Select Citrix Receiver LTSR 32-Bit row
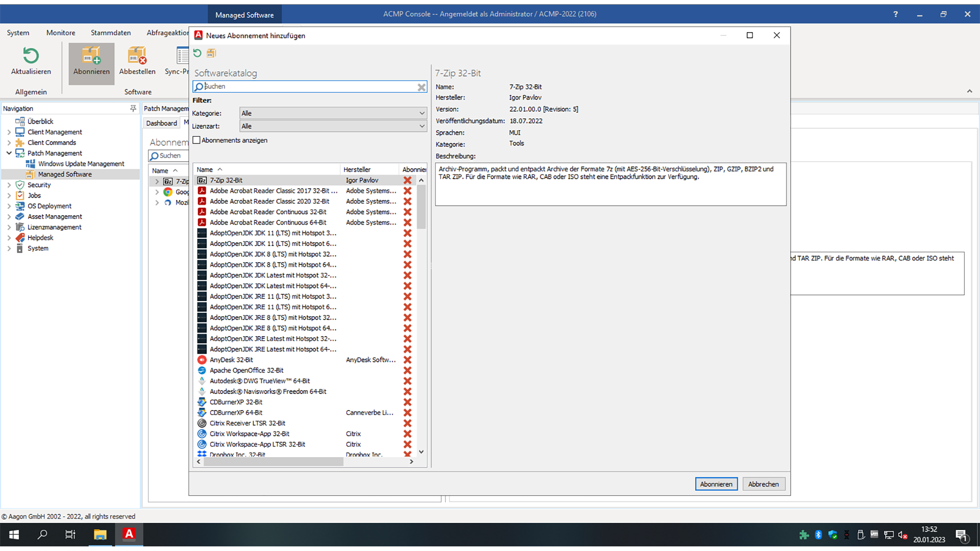Screen dimensions: 980x551 tap(305, 423)
